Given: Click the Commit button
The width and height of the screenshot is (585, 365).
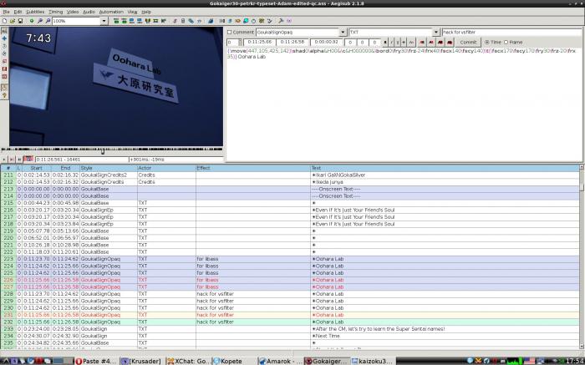Looking at the screenshot, I should pyautogui.click(x=468, y=42).
